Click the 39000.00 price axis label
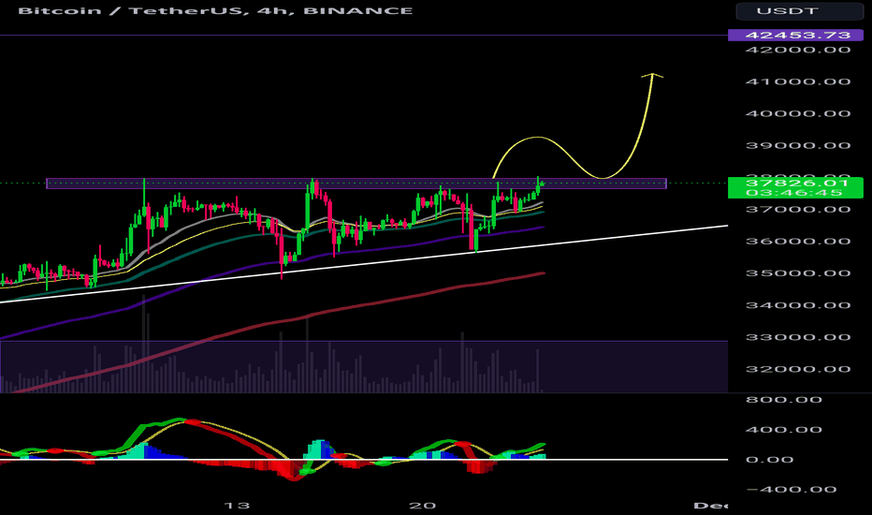The image size is (872, 515). pos(798,146)
